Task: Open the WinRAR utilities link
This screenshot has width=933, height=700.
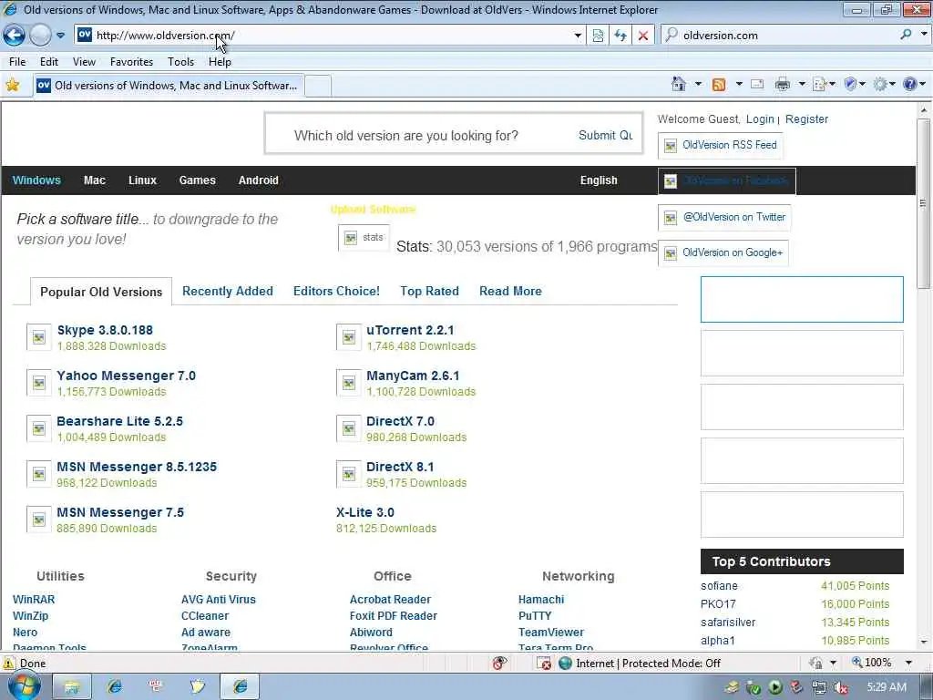Action: (x=34, y=600)
